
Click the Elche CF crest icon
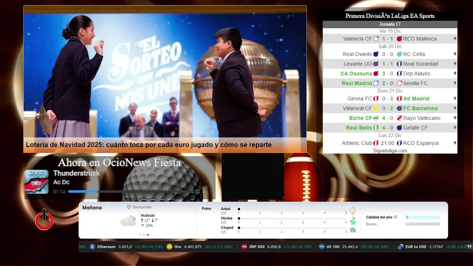pos(376,118)
